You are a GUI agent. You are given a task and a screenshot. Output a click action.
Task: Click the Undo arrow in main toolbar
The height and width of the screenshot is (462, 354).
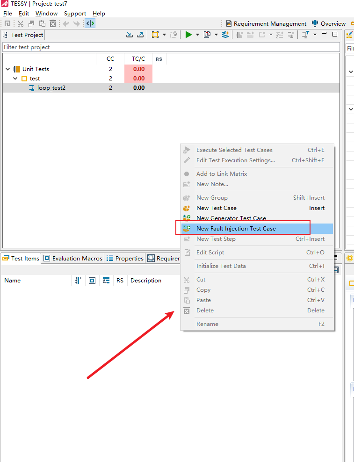66,23
